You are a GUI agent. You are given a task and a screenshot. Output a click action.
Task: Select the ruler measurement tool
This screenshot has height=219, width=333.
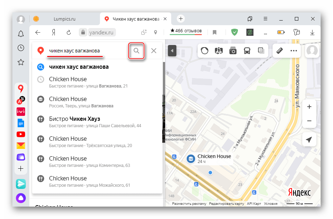[x=280, y=51]
